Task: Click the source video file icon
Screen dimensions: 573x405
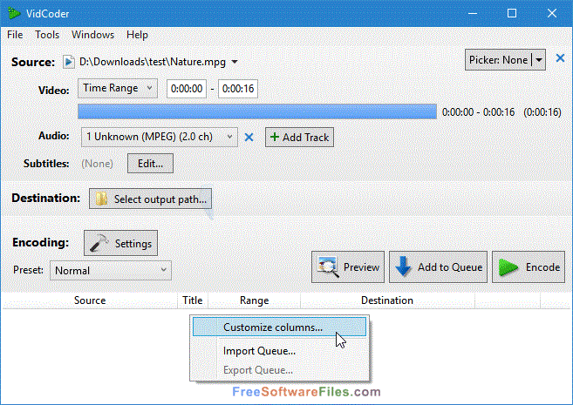Action: point(68,62)
